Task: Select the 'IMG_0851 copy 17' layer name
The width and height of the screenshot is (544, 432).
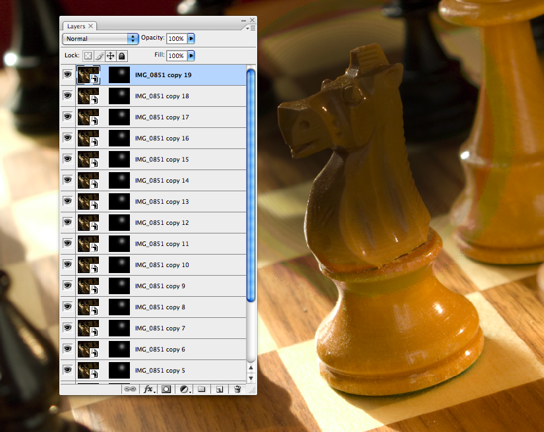Action: (x=162, y=117)
